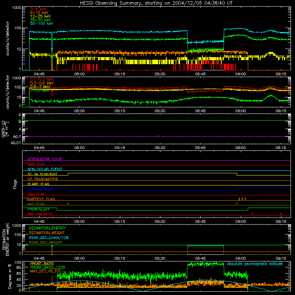
Task: Select the 50-100 keV legend label
Action: (x=42, y=24)
